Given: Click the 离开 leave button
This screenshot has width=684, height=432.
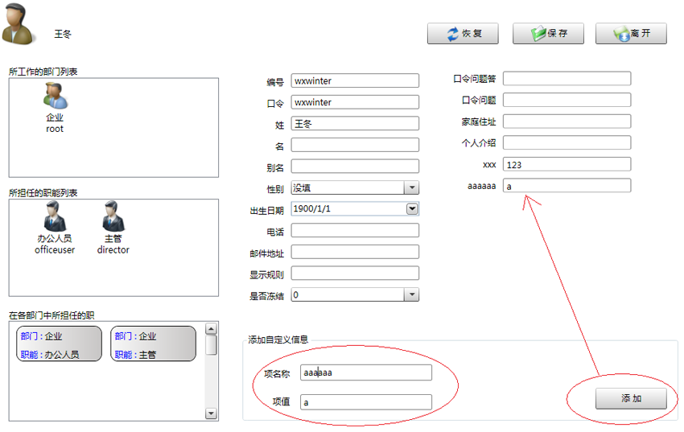Looking at the screenshot, I should [631, 34].
